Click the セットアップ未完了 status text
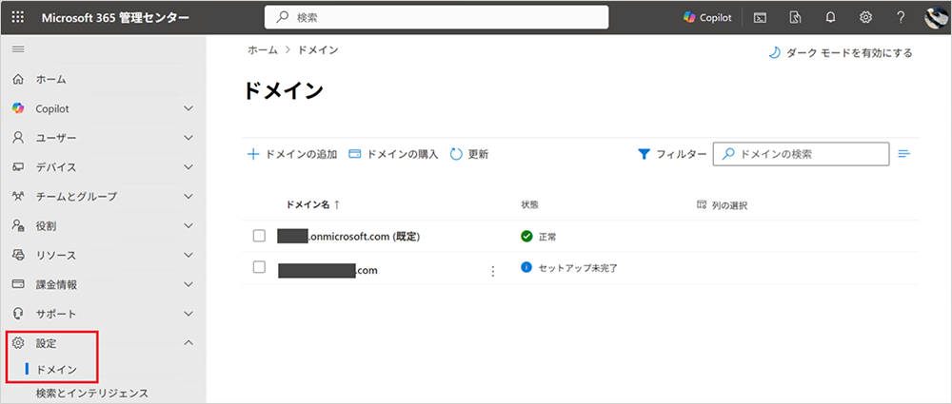Screen dimensions: 952x404 (x=578, y=267)
